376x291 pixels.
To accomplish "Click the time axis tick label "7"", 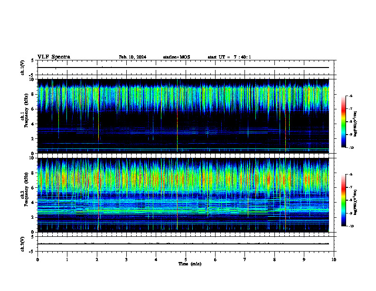I will pos(245,260).
